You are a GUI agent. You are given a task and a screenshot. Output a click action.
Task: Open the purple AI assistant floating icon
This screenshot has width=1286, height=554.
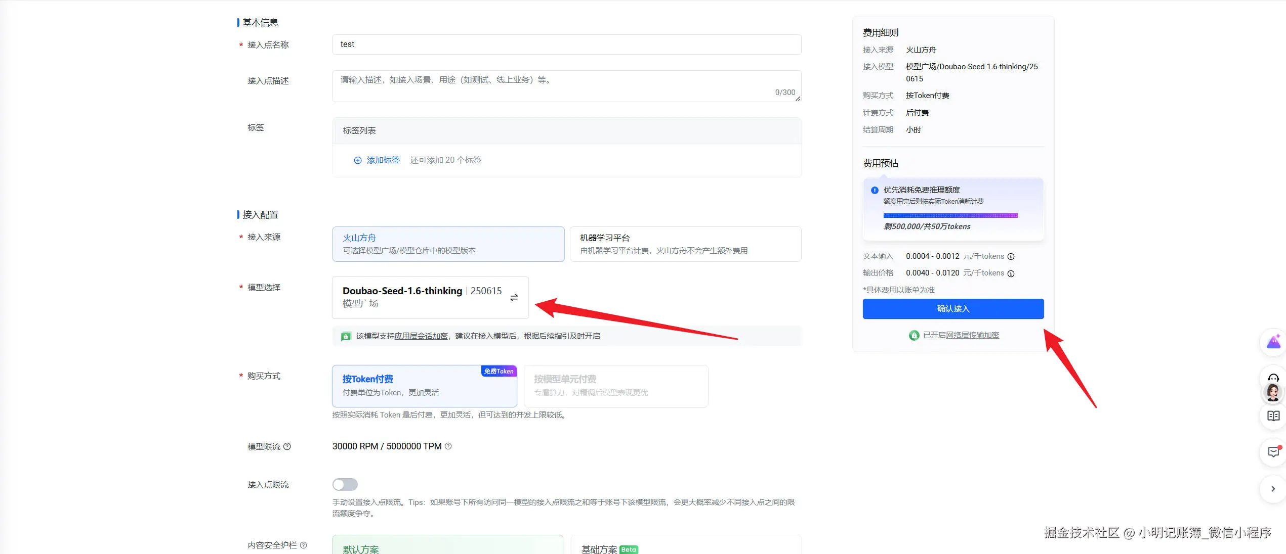tap(1273, 342)
